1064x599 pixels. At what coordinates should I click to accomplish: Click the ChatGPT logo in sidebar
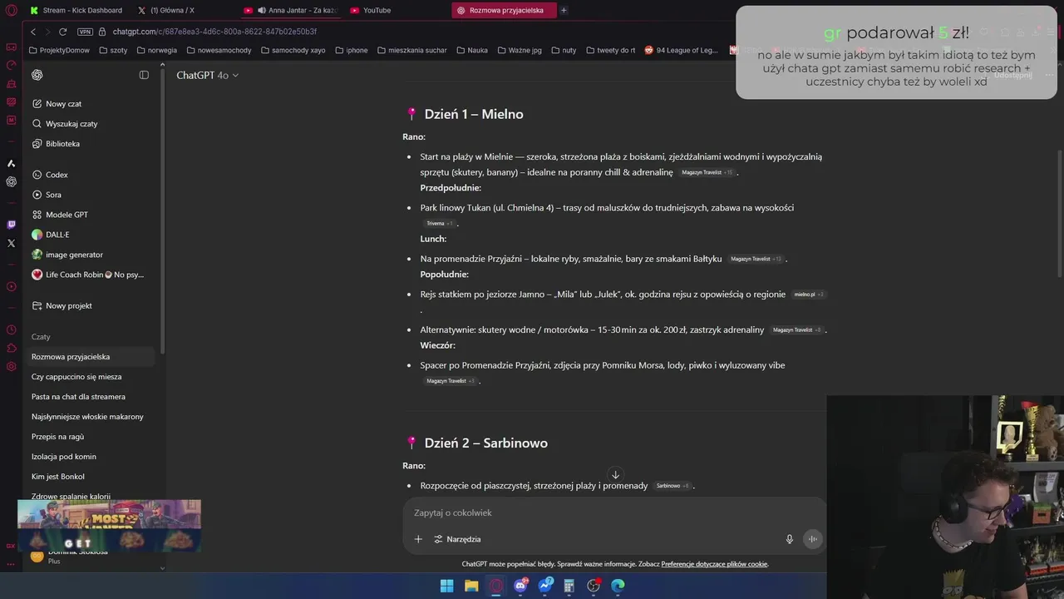coord(37,75)
